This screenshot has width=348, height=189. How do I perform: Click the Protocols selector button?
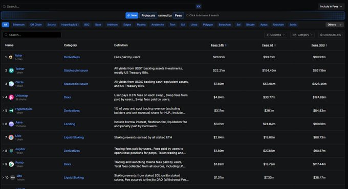tap(148, 15)
